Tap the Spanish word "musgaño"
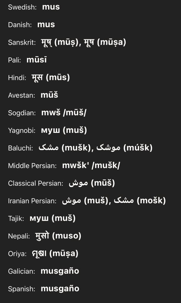Image resolution: width=181 pixels, height=303 pixels. 60,289
